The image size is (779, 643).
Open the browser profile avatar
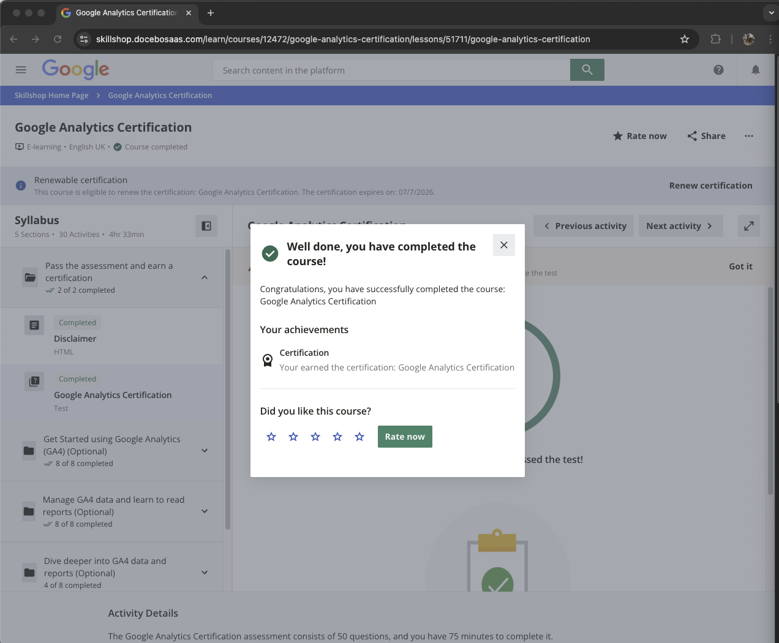(748, 39)
